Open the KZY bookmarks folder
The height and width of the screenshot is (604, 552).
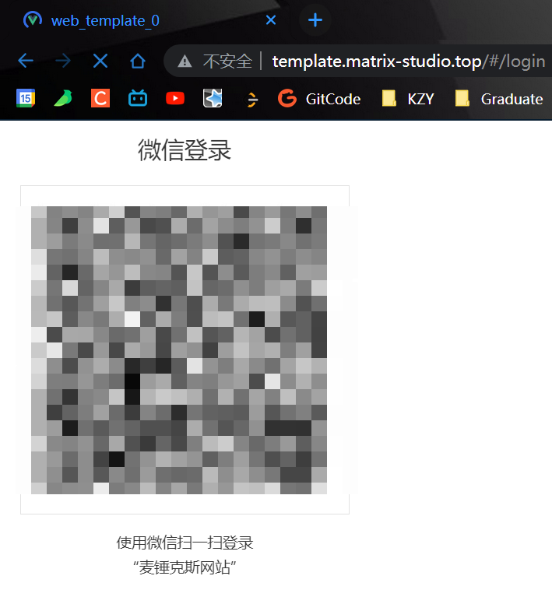[408, 99]
